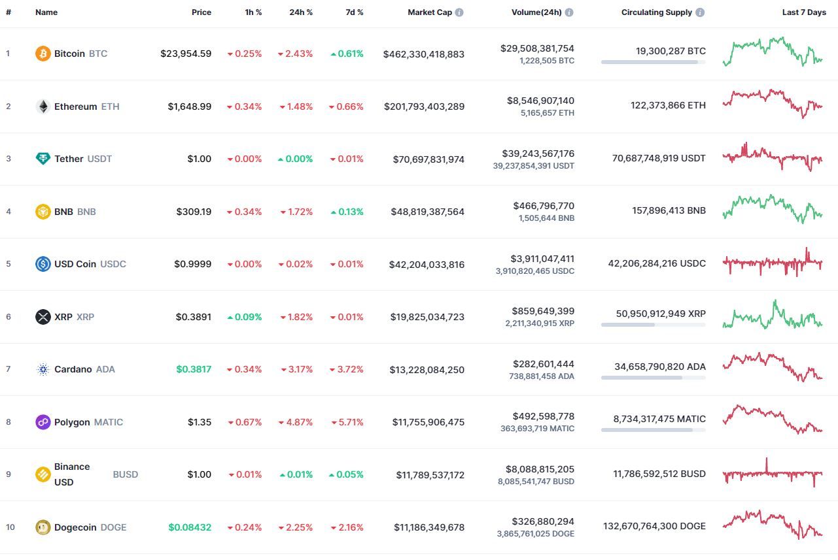Sort the table by Price column
The image size is (838, 560).
tap(201, 12)
